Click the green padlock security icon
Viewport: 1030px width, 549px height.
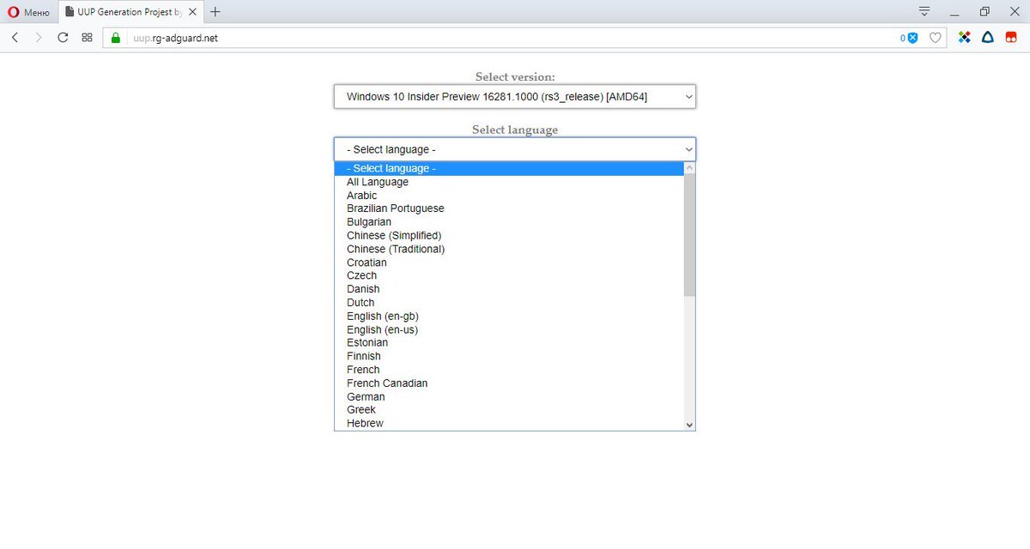(x=116, y=38)
